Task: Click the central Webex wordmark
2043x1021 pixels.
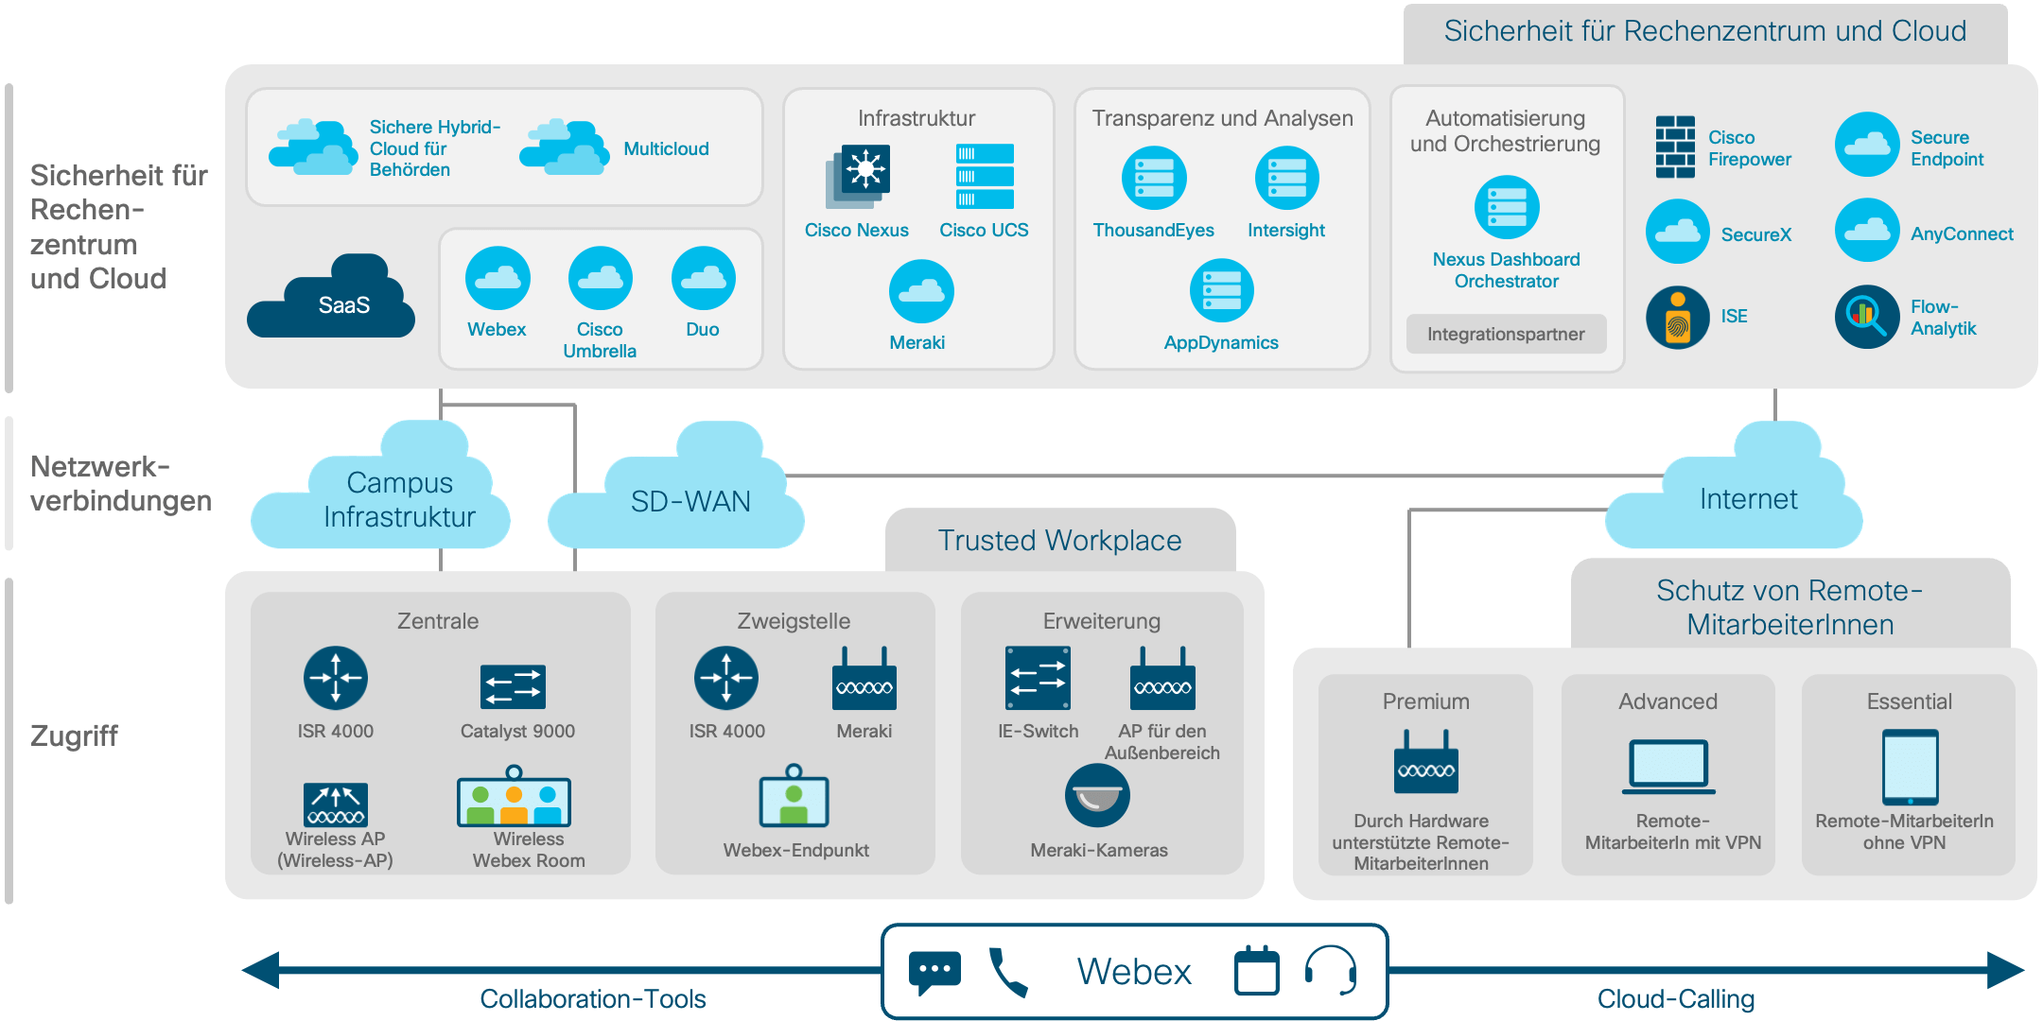Action: click(x=1134, y=972)
